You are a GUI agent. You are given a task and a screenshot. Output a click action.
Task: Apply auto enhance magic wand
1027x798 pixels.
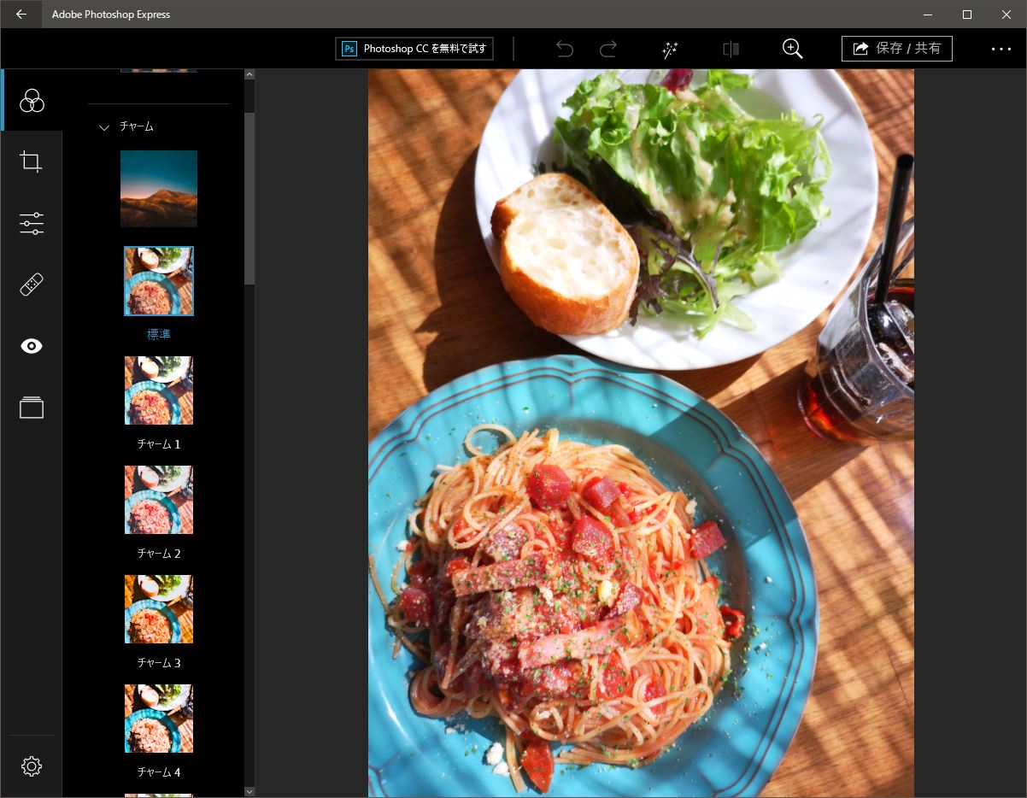pos(670,49)
